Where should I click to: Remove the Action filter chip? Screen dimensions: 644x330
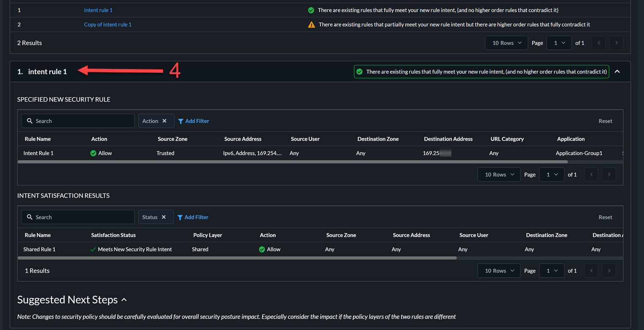coord(165,121)
